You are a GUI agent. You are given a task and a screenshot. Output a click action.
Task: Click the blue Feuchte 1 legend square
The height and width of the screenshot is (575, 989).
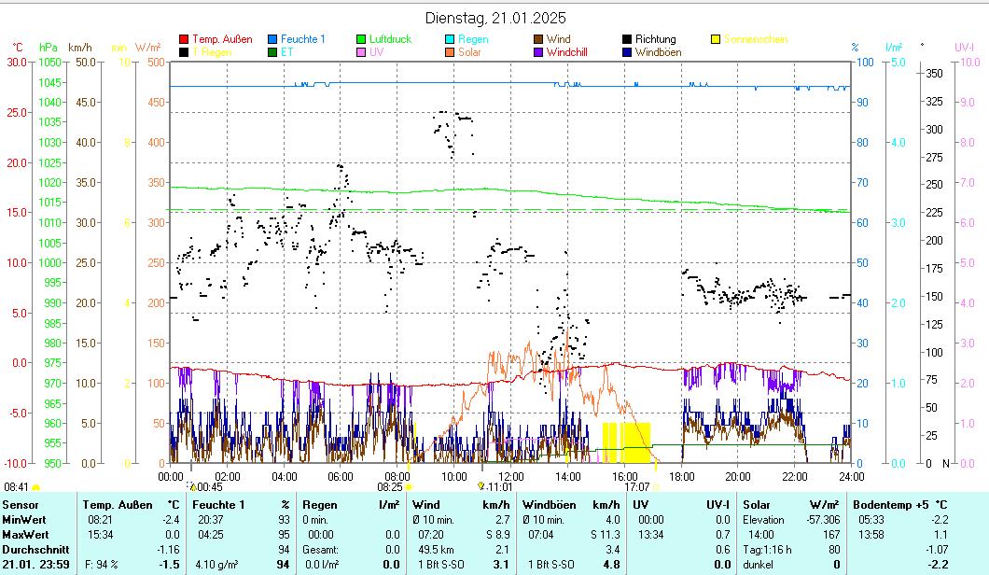coord(273,40)
